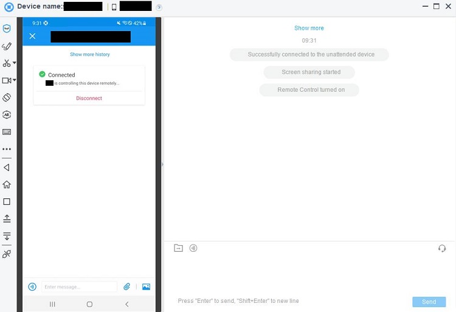Toggle the disconnect-link icon at the sidebar bottom

pos(7,254)
